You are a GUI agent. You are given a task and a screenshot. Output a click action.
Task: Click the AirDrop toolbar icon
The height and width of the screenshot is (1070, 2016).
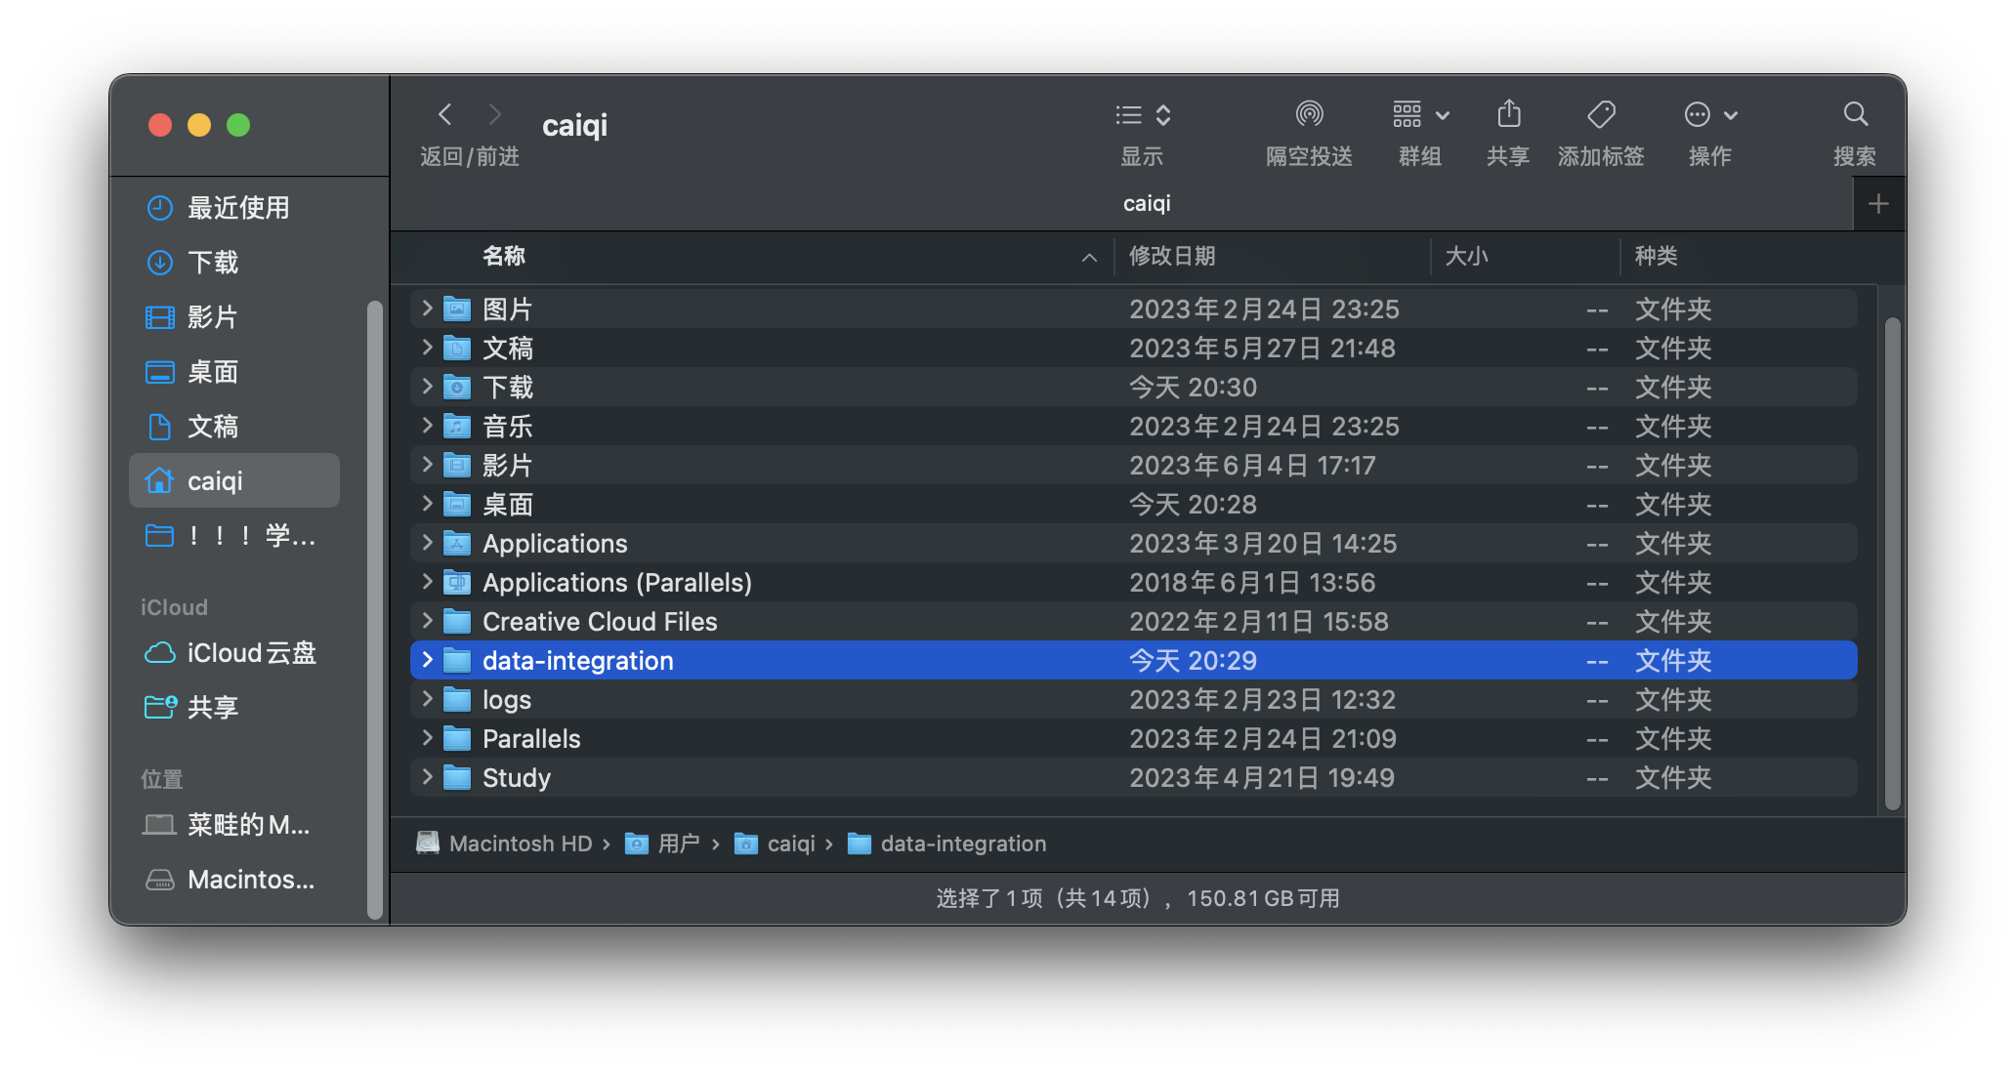(1309, 115)
